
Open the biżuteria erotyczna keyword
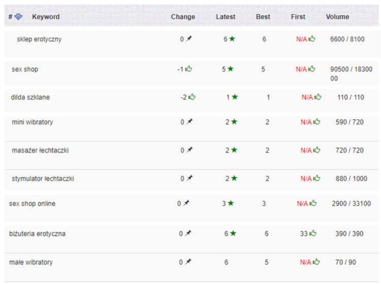pyautogui.click(x=37, y=234)
